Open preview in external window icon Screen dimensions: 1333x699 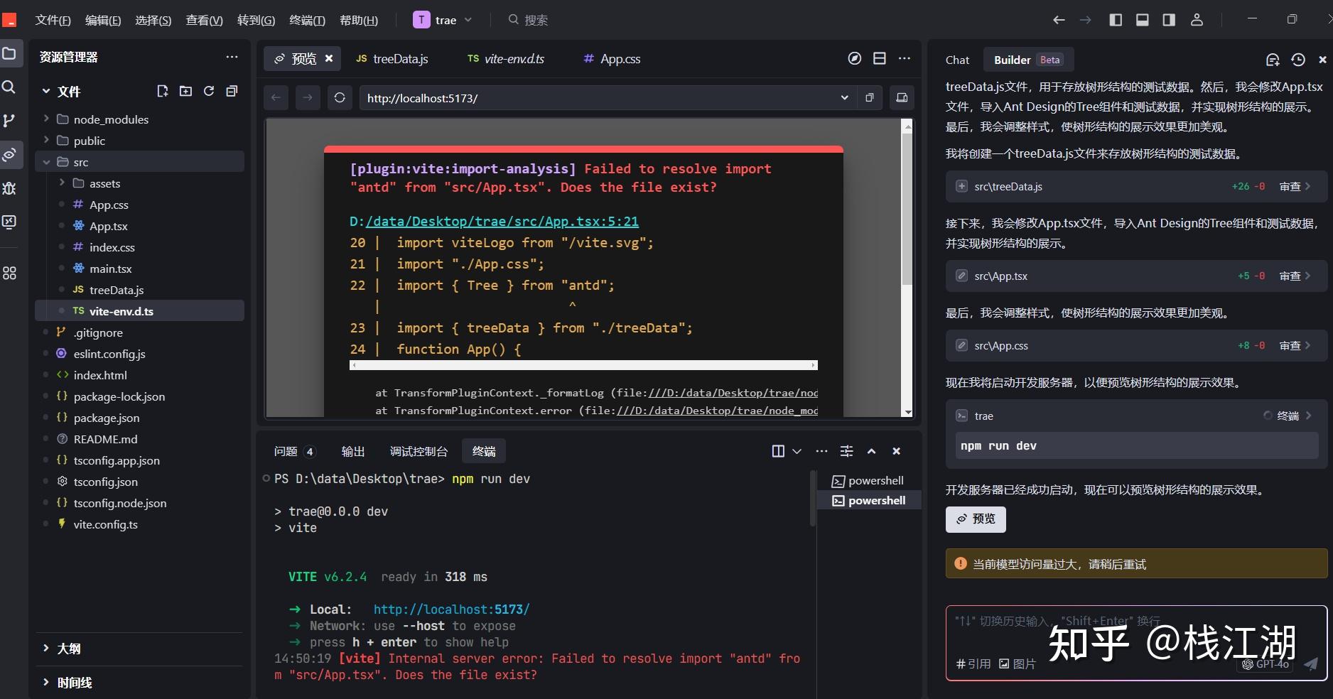pyautogui.click(x=870, y=97)
